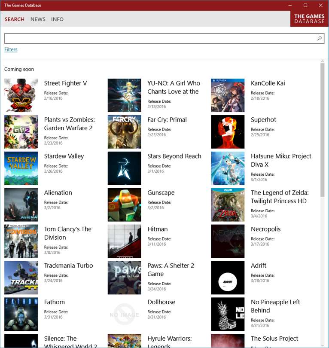
Task: Click the magnifying glass search icon
Action: [319, 38]
